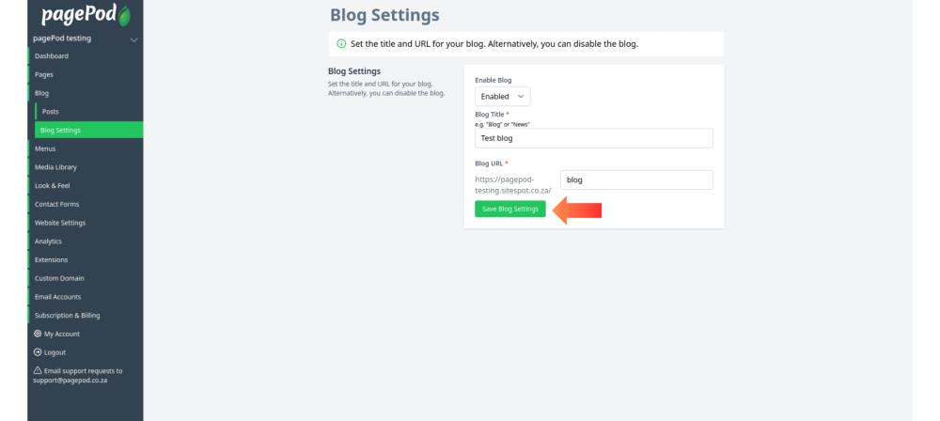Expand the pagePod testing site chevron
The width and height of the screenshot is (940, 421).
tap(133, 39)
